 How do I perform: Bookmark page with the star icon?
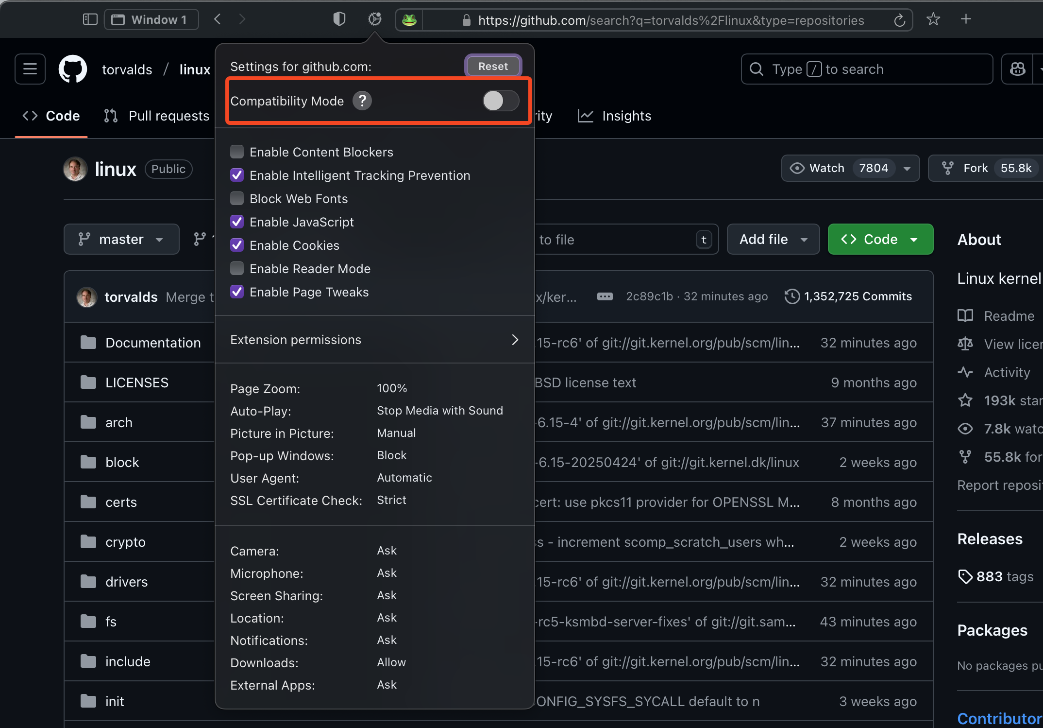[933, 19]
